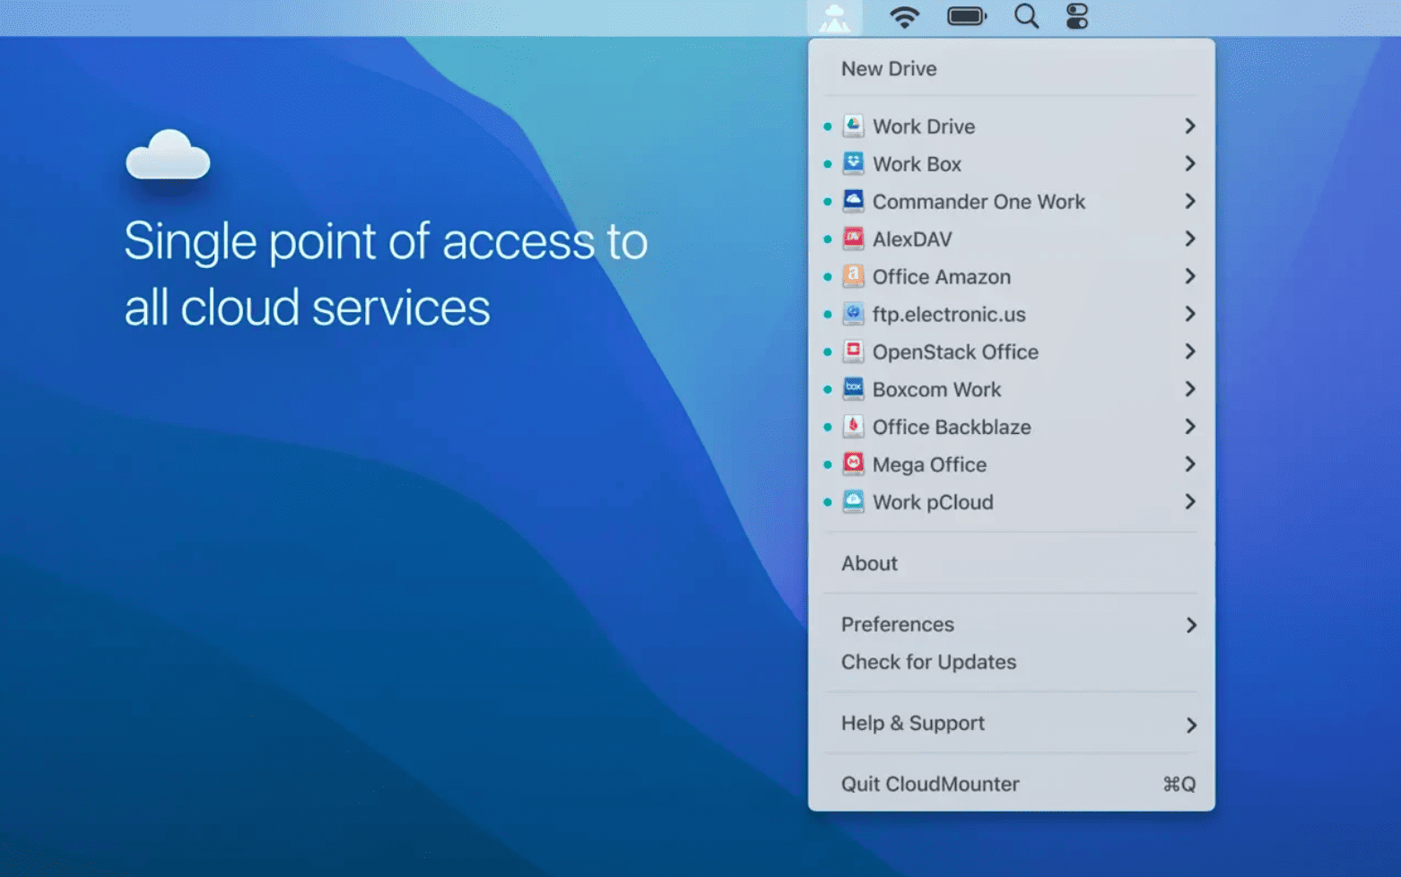1401x877 pixels.
Task: Select the Office Amazon entry label
Action: click(942, 277)
